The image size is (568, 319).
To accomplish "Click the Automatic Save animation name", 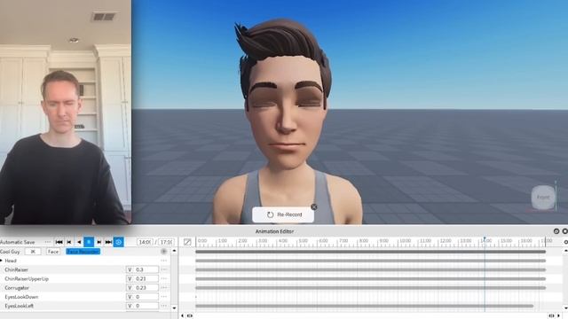I will (x=18, y=242).
